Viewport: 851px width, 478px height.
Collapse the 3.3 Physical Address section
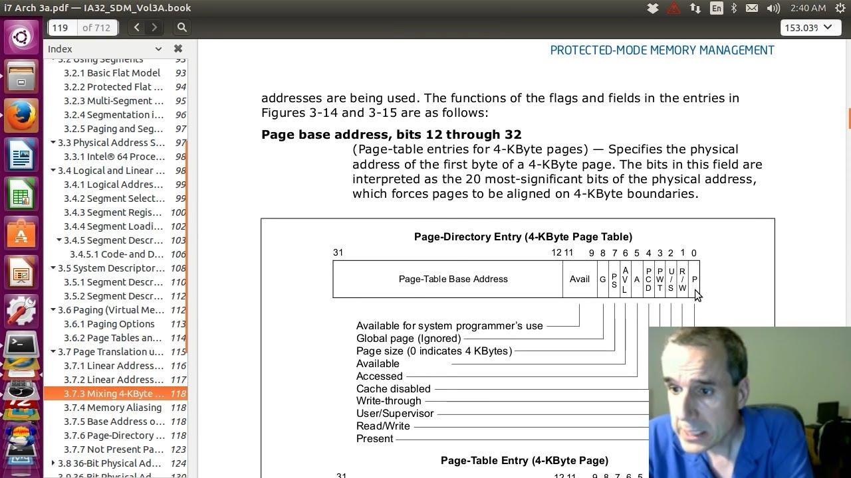pyautogui.click(x=53, y=143)
